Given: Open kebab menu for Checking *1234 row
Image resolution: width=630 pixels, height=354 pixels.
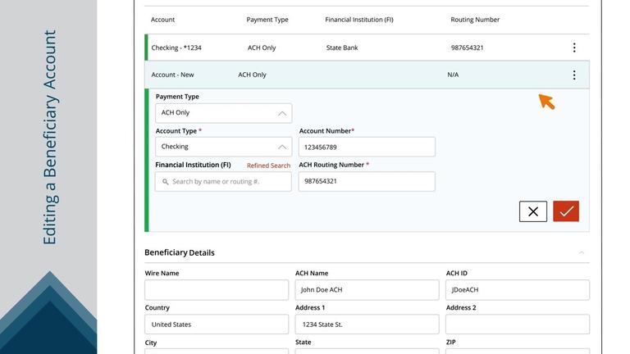Looking at the screenshot, I should 574,48.
